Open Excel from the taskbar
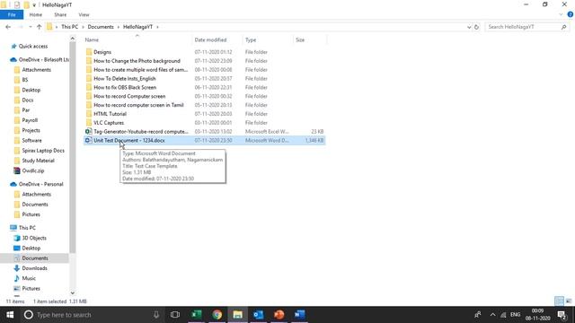 (197, 315)
